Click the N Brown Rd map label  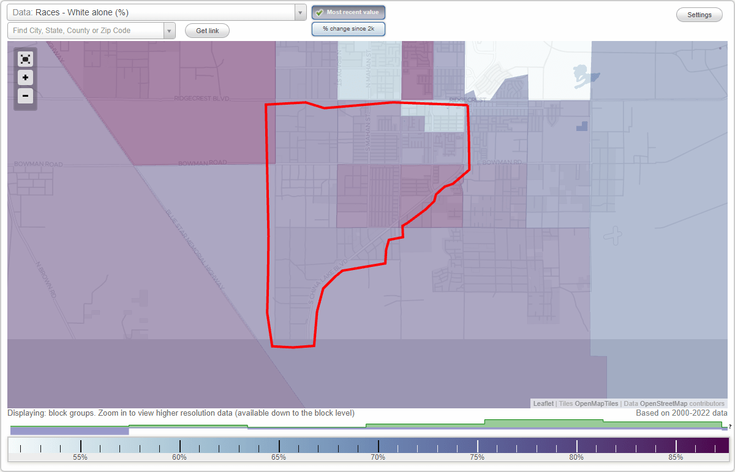point(45,280)
